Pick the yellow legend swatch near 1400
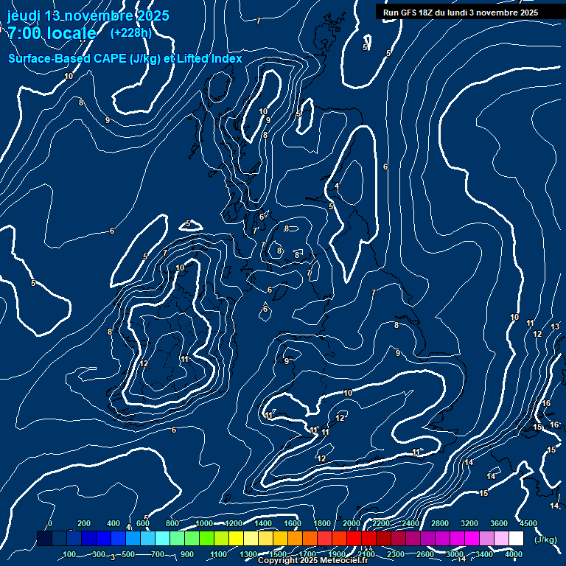566x566 pixels. (x=265, y=539)
